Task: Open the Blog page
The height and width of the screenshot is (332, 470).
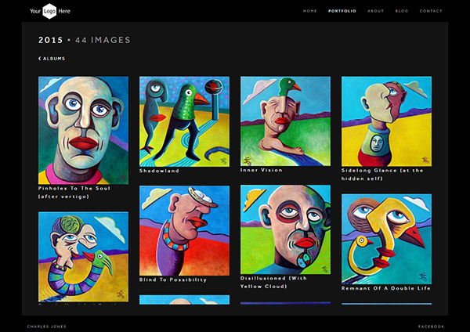Action: tap(402, 11)
